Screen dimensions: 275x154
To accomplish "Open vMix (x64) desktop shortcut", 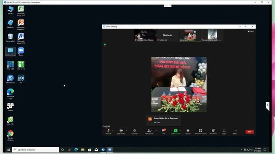I will tap(10, 65).
